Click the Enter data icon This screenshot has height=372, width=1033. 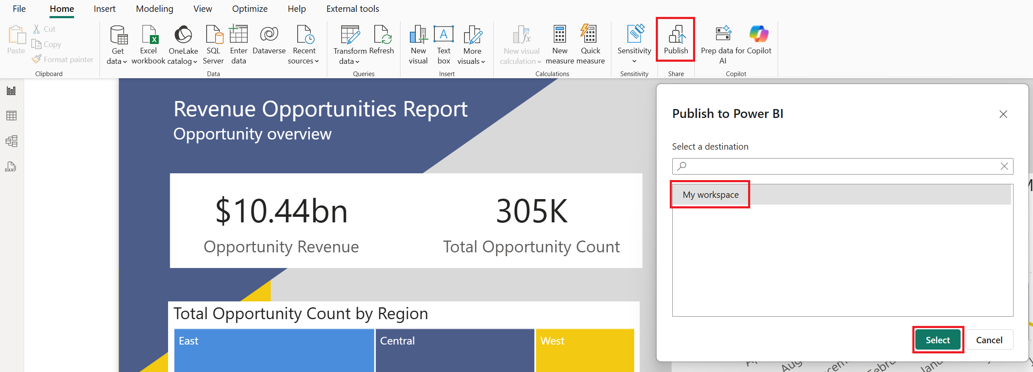click(238, 34)
